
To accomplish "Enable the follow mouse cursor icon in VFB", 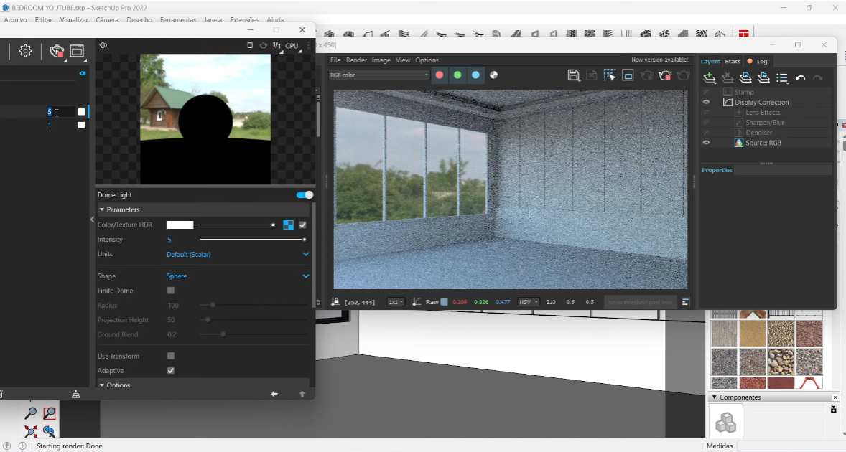I will (610, 75).
